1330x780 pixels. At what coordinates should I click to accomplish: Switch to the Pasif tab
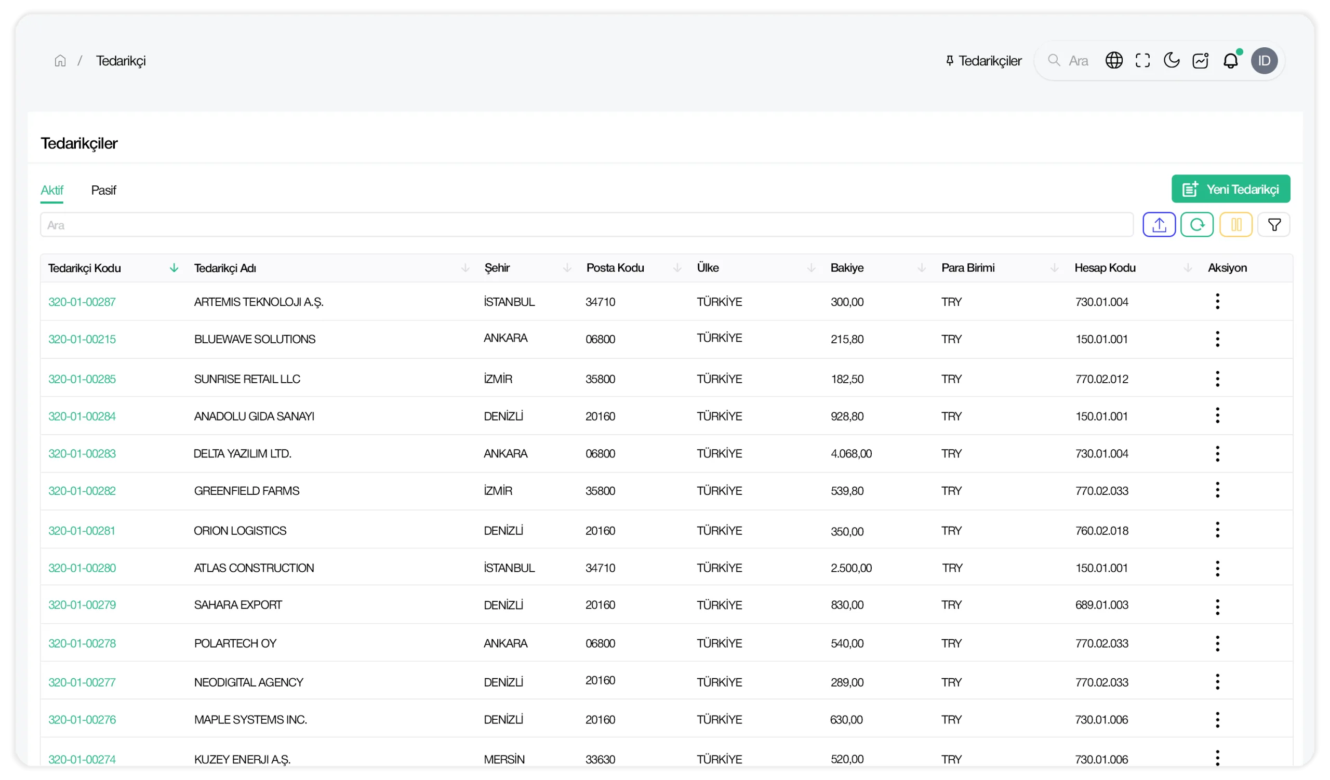click(x=103, y=191)
